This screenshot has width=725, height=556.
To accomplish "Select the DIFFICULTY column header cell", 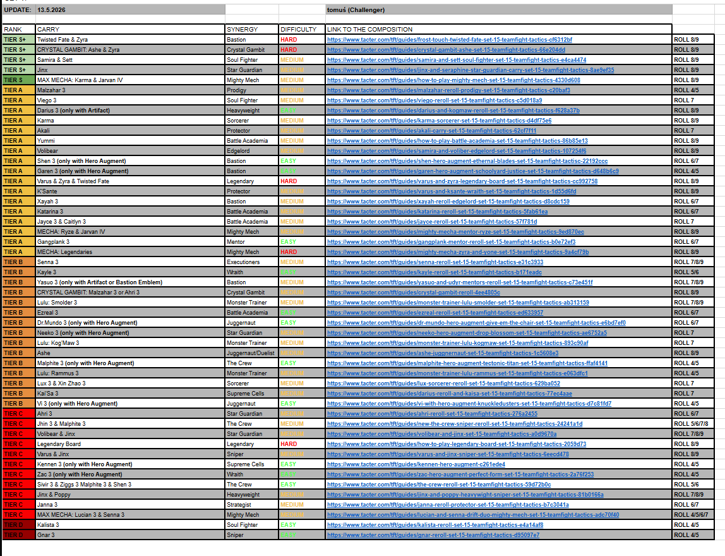I will pyautogui.click(x=302, y=29).
